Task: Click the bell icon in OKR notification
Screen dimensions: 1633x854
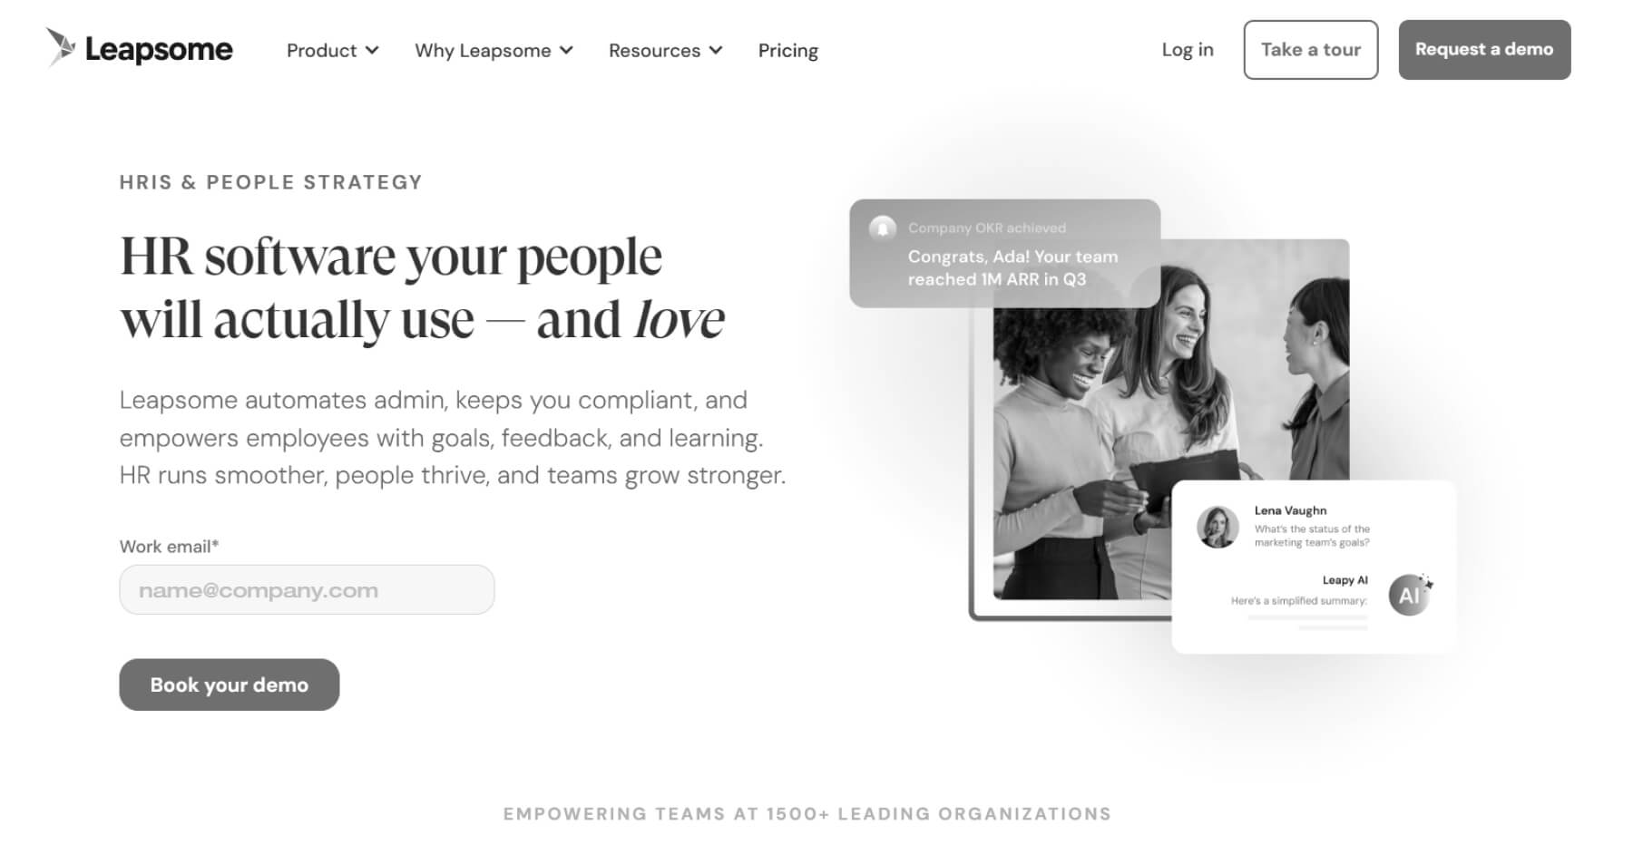Action: click(882, 228)
